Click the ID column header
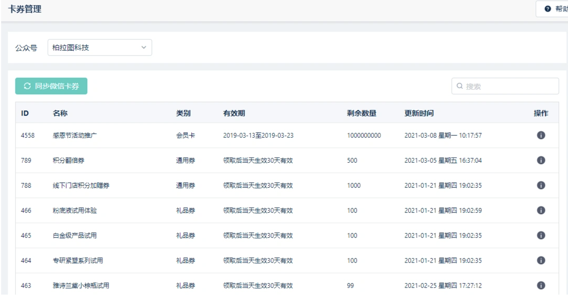Image resolution: width=568 pixels, height=298 pixels. (x=25, y=113)
